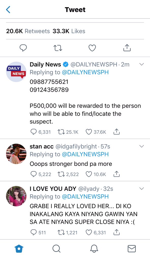Open the Search tab

pos(57,249)
